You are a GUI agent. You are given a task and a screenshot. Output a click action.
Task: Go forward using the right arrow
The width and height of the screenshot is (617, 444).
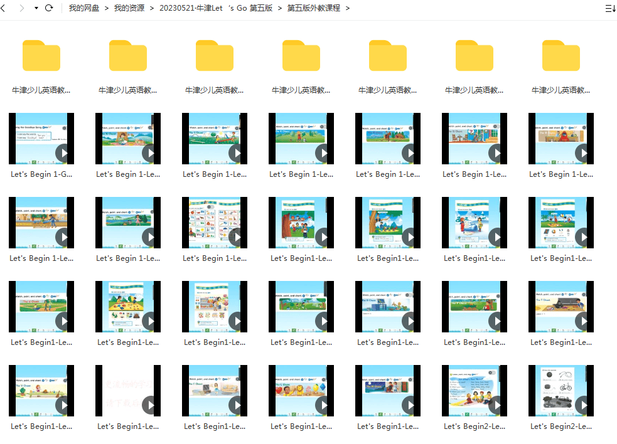pyautogui.click(x=21, y=8)
